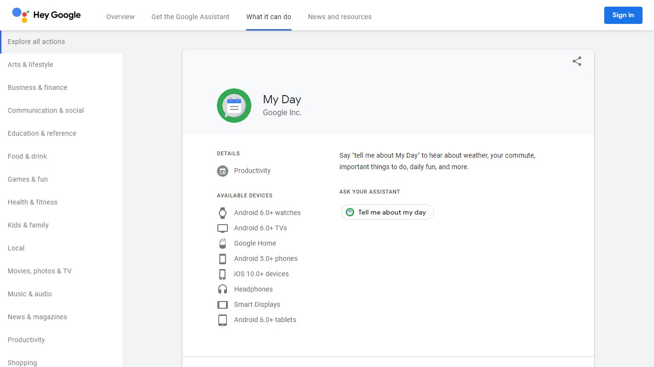Select Explore all actions in sidebar
Viewport: 654px width, 367px height.
pos(61,42)
